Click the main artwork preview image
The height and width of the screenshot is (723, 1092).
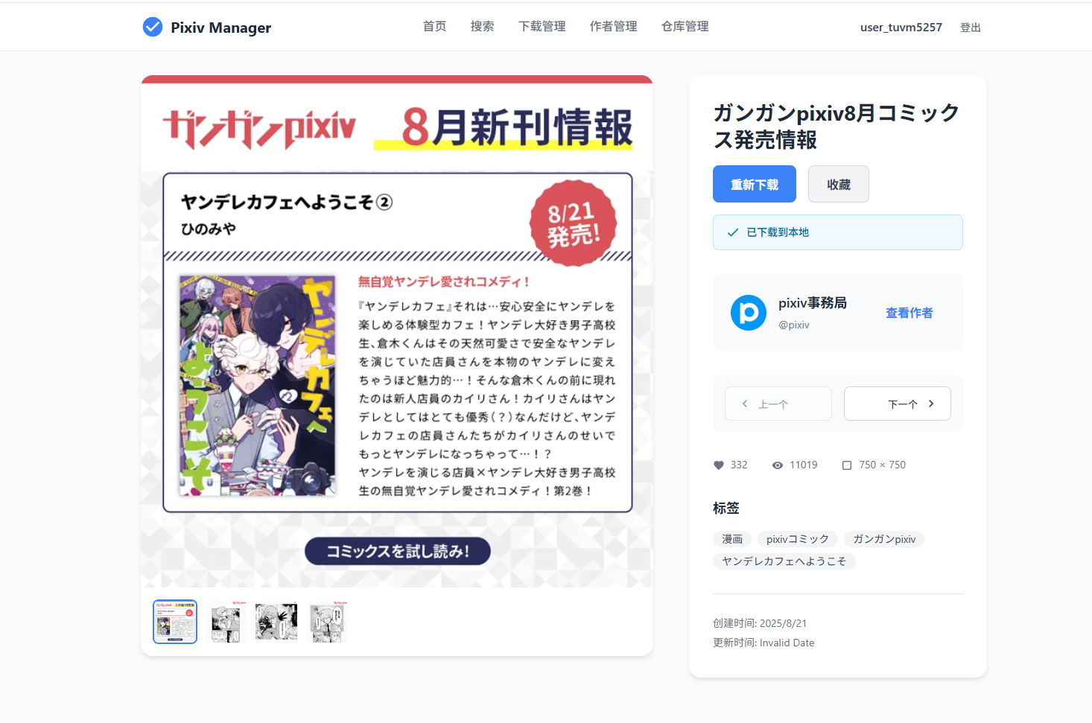397,331
